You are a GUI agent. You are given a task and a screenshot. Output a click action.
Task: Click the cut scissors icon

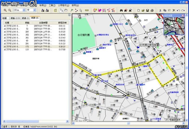[x=160, y=10]
